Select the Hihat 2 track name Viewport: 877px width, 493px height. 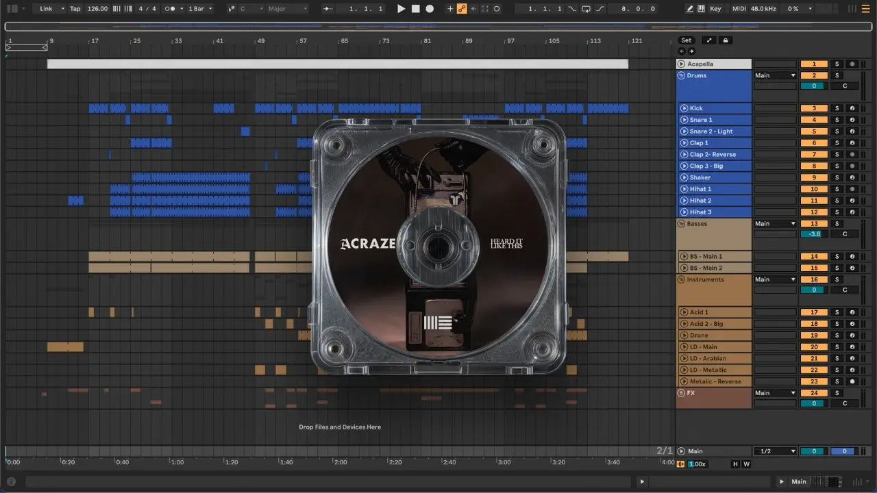pos(700,201)
